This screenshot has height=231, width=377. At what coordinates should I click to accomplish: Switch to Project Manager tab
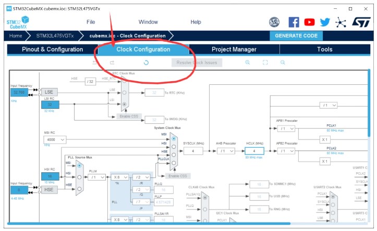[x=234, y=49]
